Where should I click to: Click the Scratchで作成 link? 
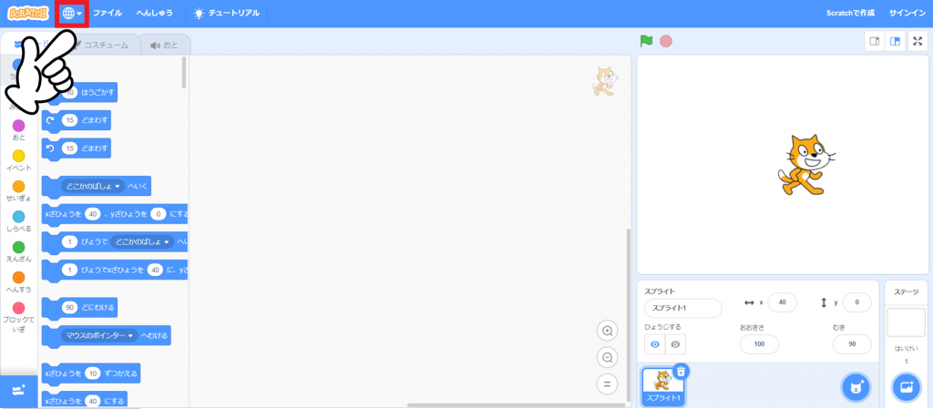pyautogui.click(x=850, y=13)
